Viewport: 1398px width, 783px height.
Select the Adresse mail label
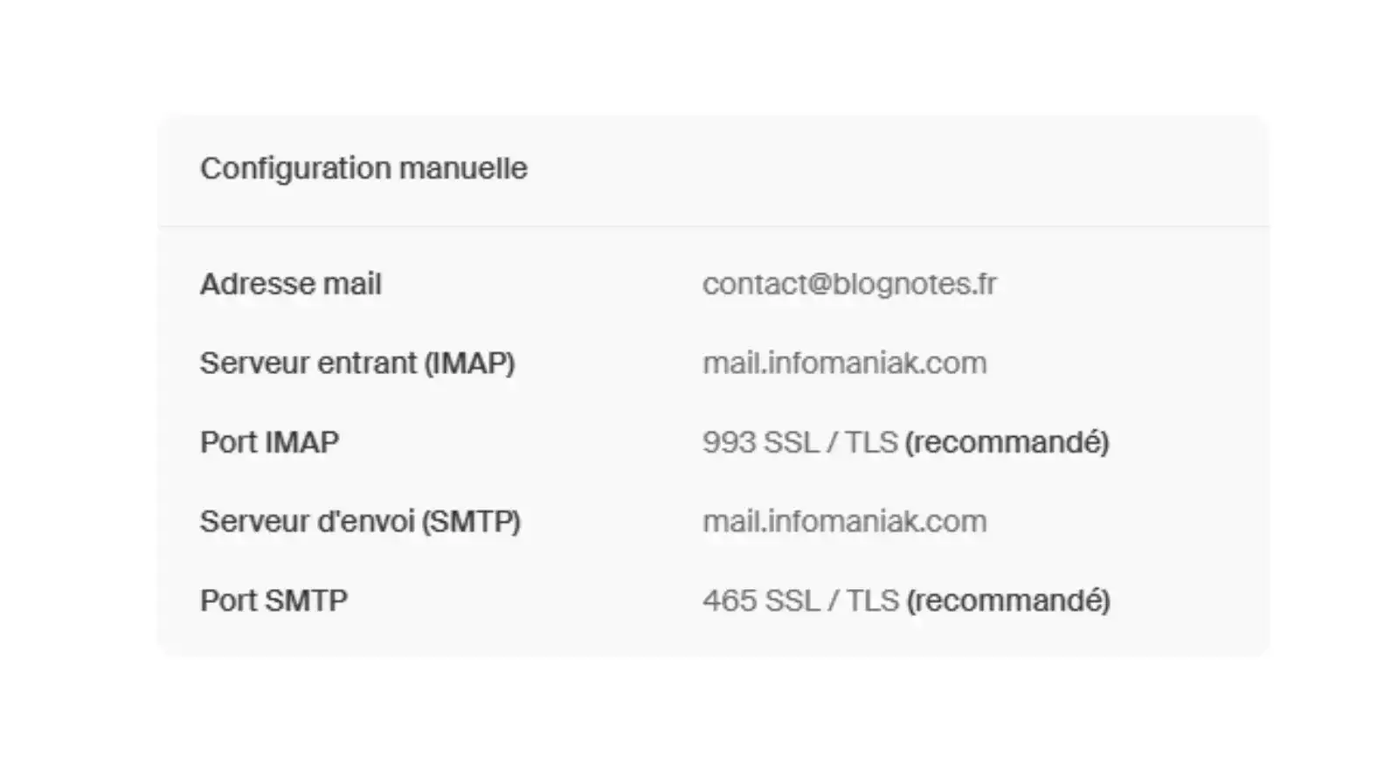click(x=290, y=284)
